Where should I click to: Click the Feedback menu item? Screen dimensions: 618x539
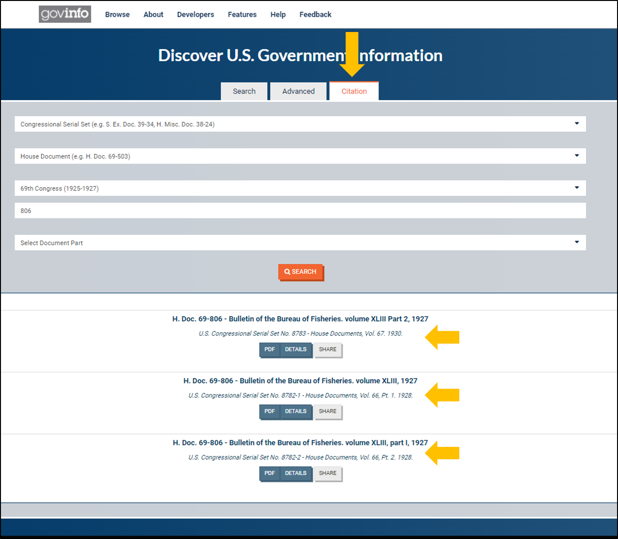315,14
